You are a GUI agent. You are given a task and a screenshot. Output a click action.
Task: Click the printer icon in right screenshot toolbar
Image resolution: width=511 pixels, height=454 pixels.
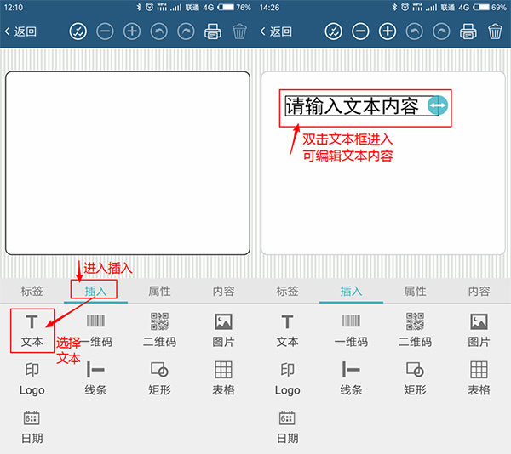[468, 31]
